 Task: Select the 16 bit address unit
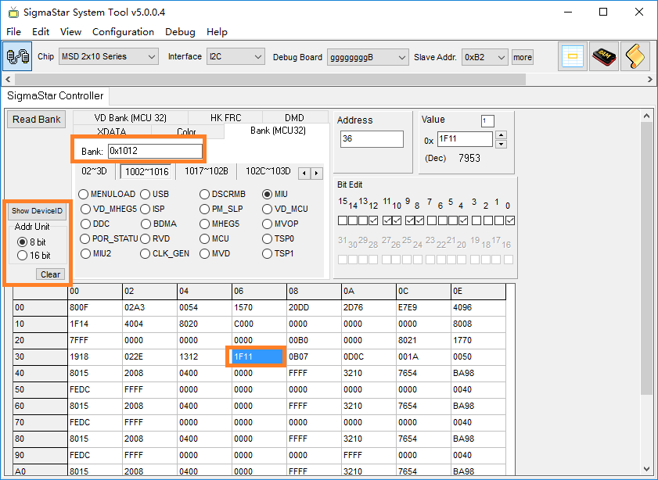coord(22,256)
